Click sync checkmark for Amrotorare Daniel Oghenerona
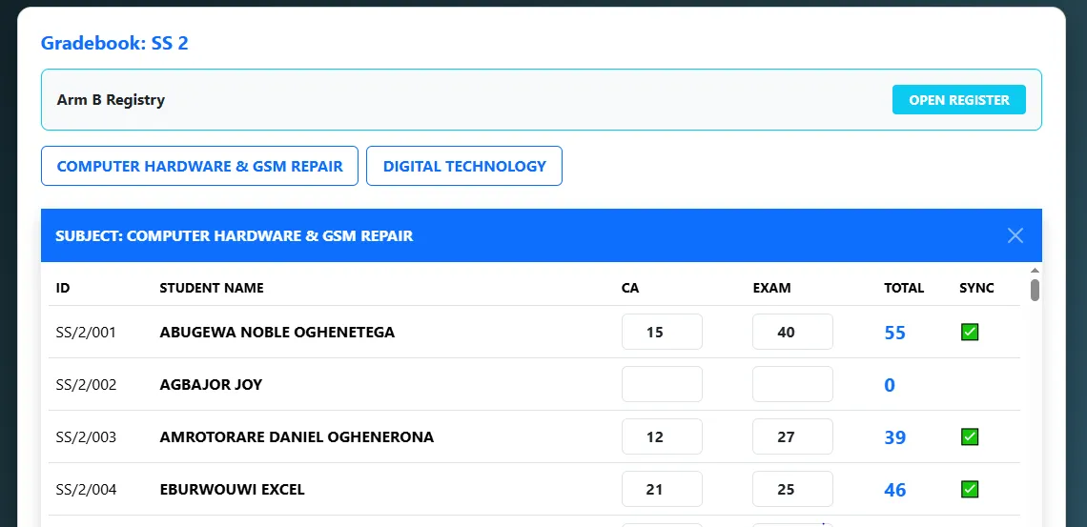 click(x=970, y=437)
